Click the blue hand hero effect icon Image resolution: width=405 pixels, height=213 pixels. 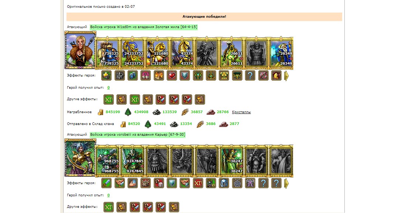click(x=133, y=183)
